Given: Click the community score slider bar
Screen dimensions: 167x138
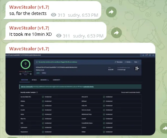Looking at the screenshot, I should click(x=25, y=72).
